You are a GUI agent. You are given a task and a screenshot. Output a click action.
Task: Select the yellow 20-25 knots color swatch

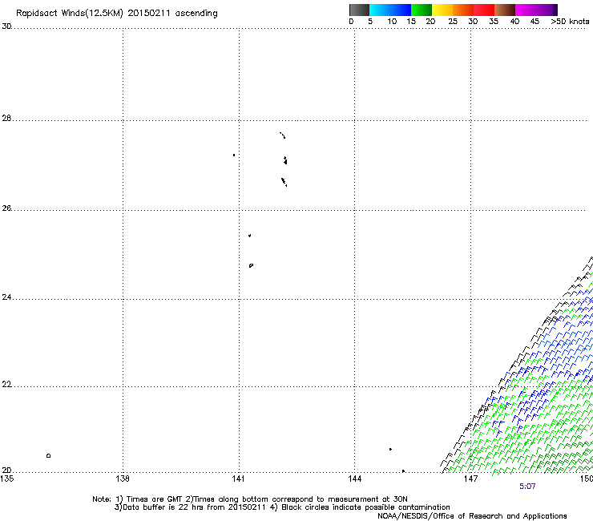(442, 10)
